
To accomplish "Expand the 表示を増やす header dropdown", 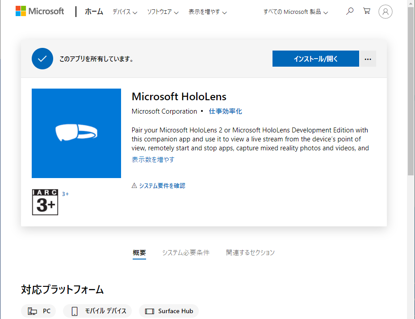I will [x=207, y=12].
